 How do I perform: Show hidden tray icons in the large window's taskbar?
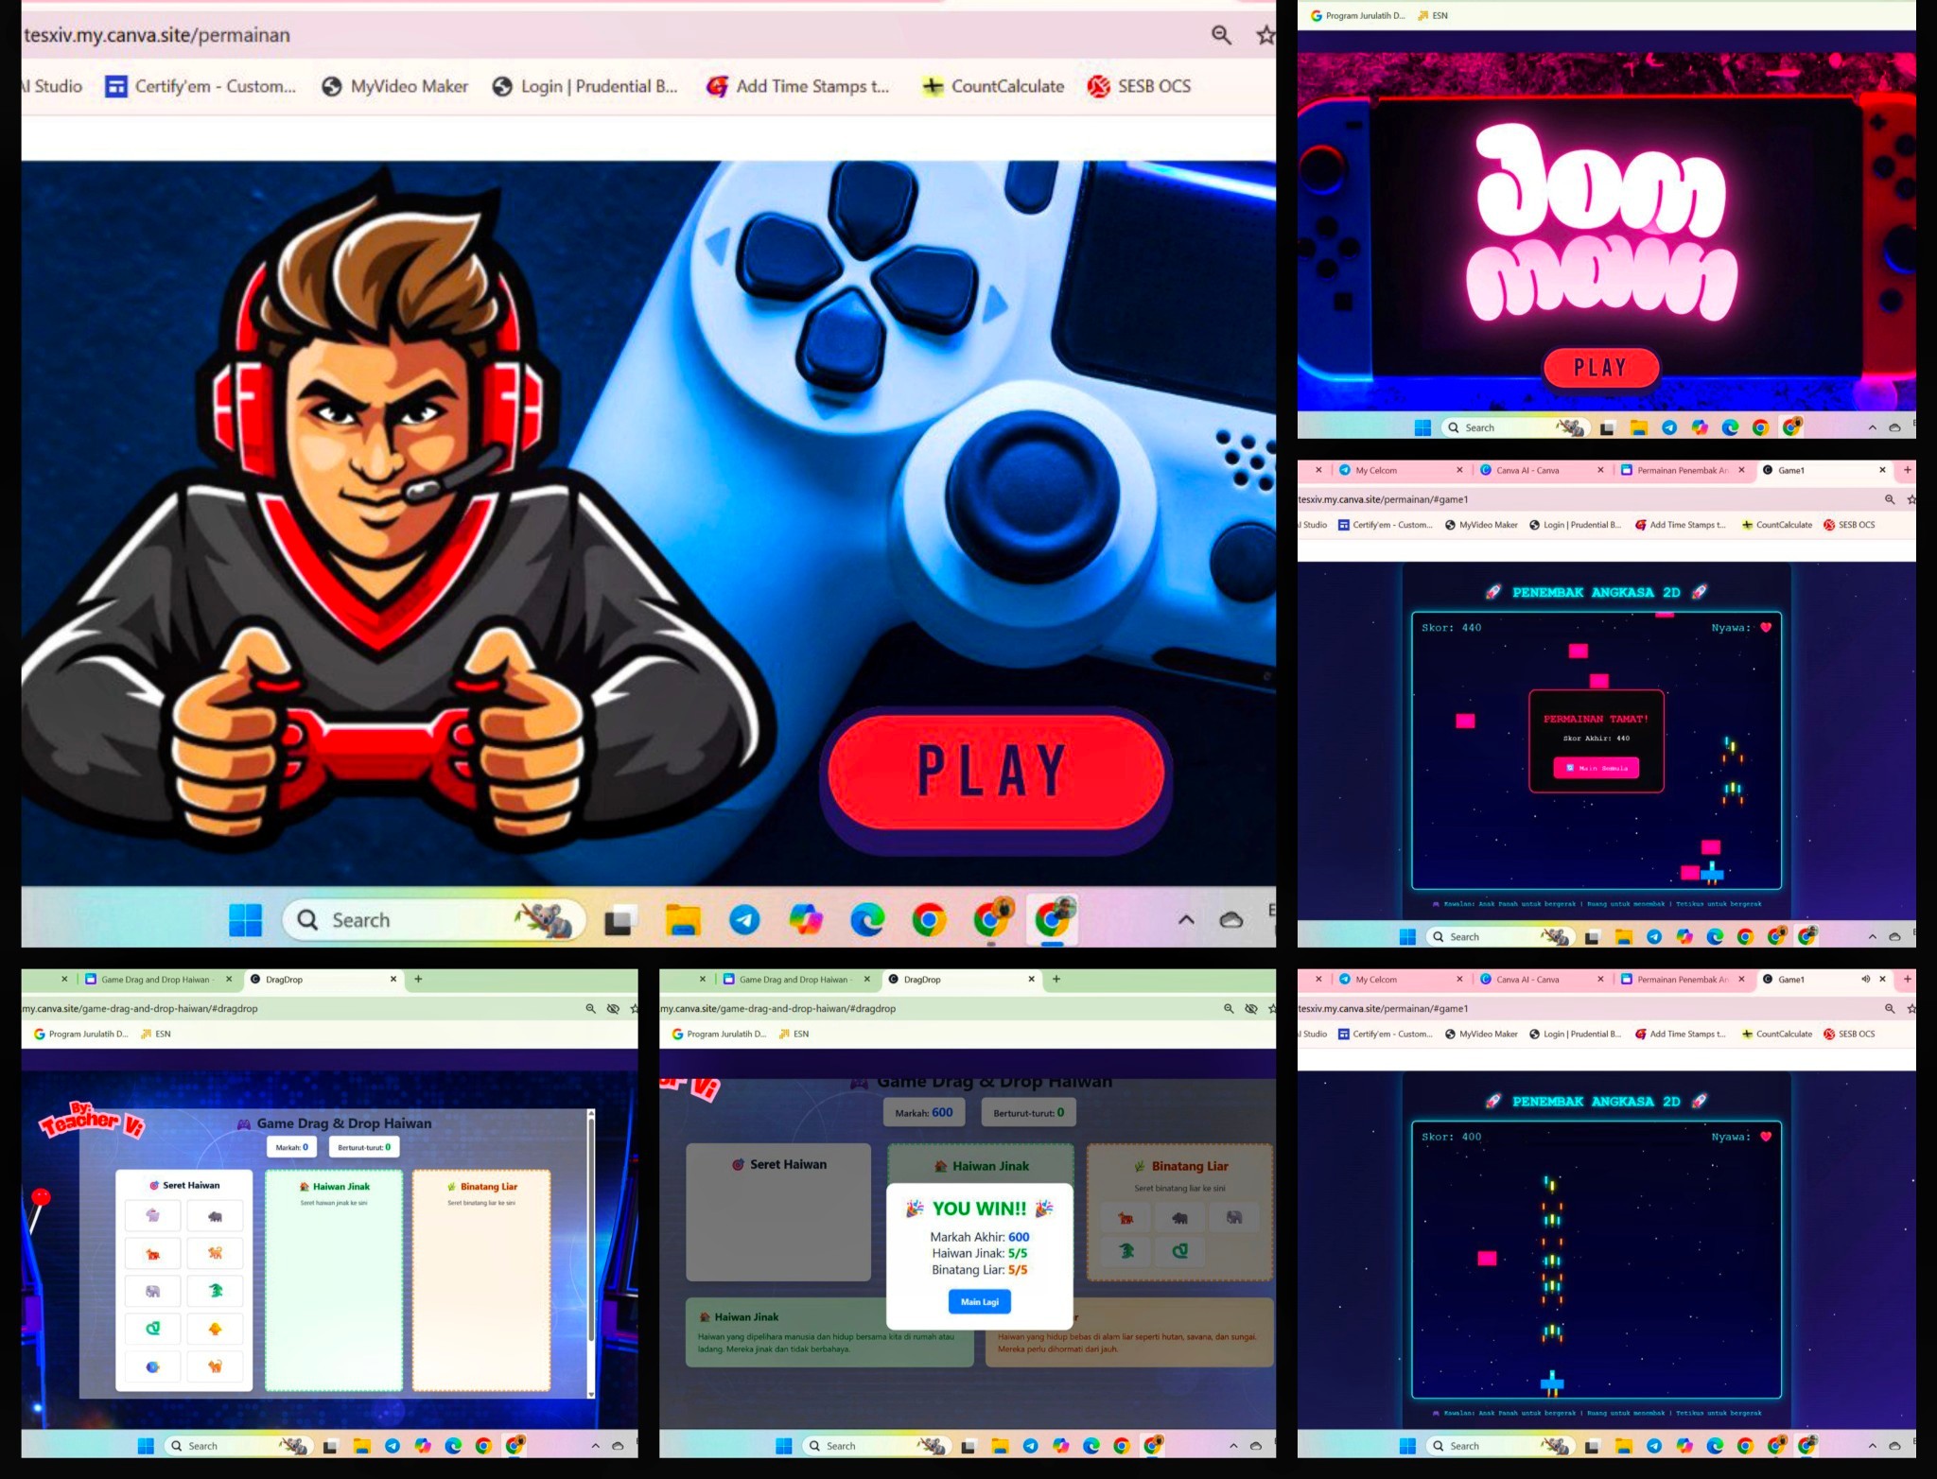pos(1186,919)
